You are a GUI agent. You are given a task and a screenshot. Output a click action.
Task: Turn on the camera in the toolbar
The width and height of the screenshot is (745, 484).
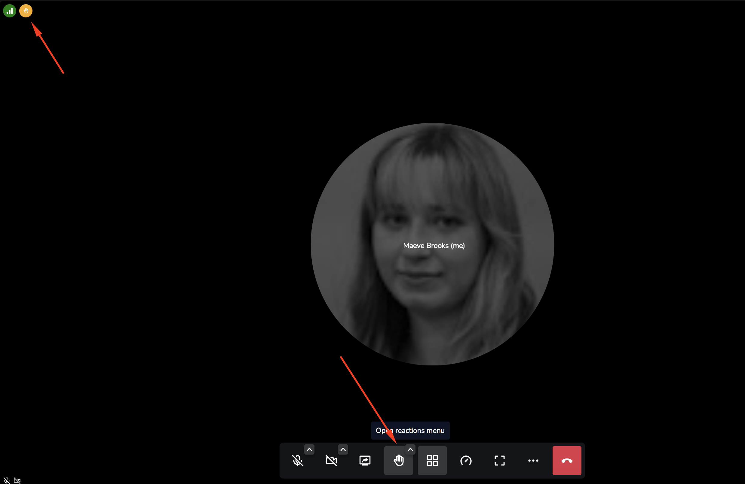(x=331, y=460)
